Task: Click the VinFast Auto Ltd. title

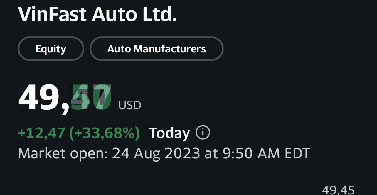Action: [97, 14]
